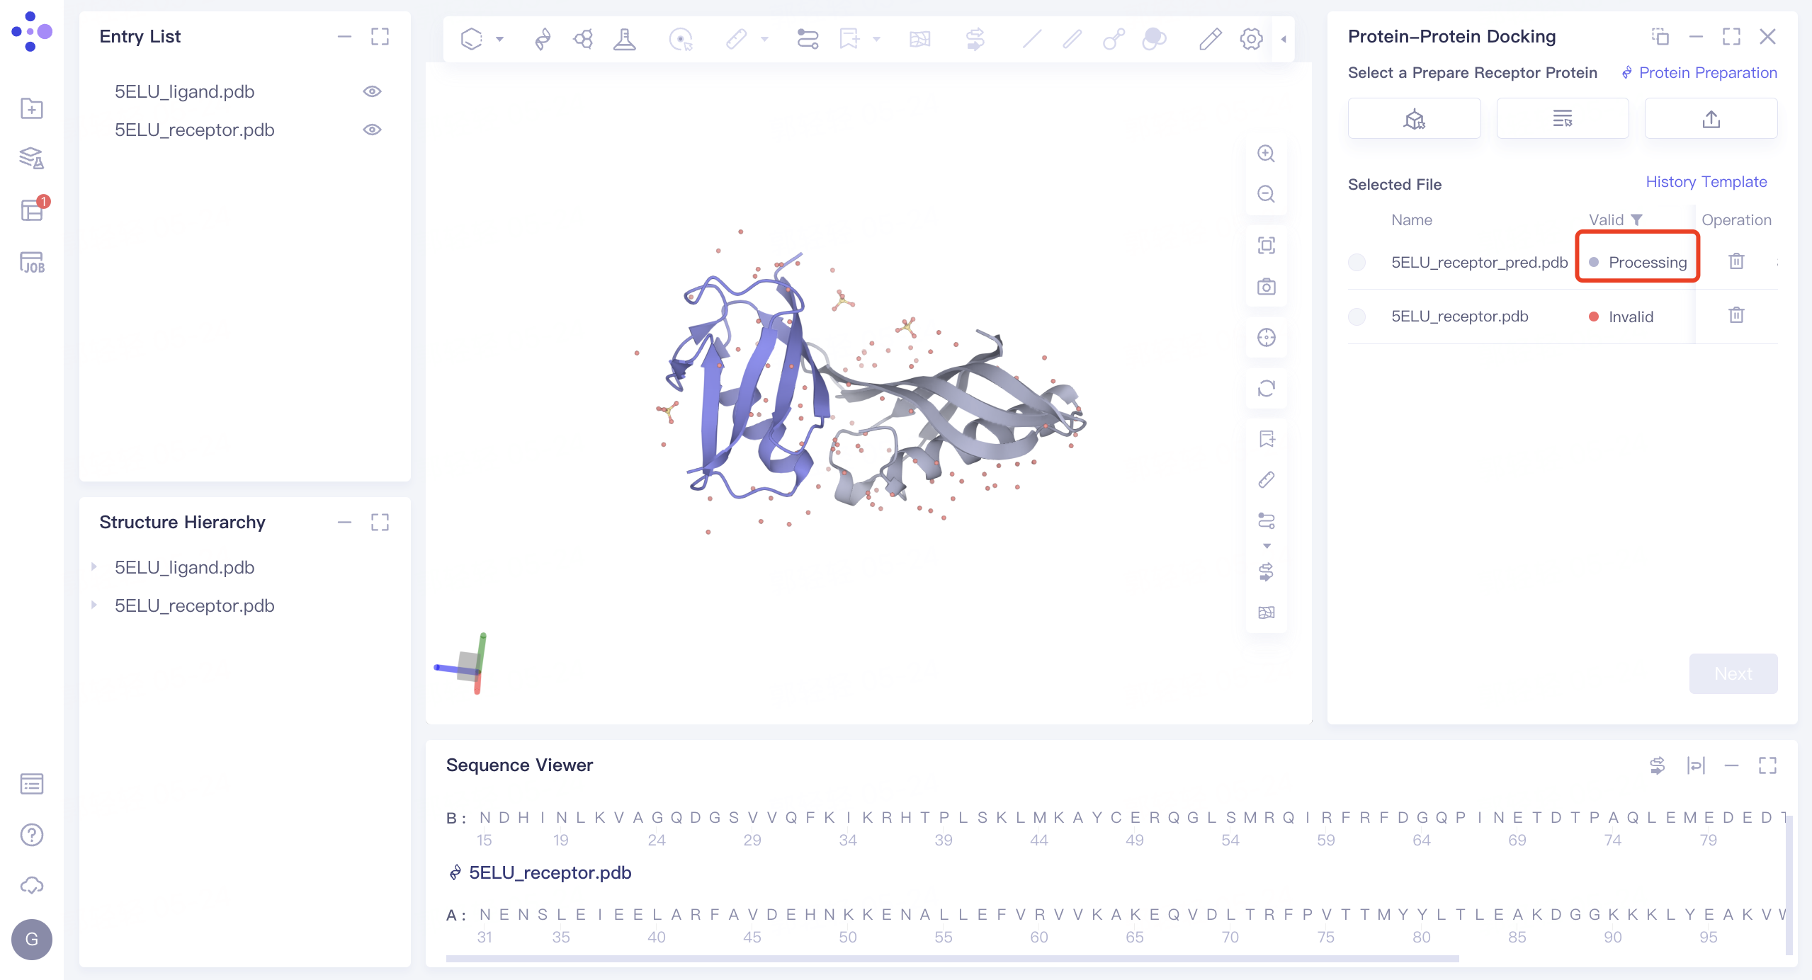Hide 5ELU_ligand.pdb with its eye toggle

373,91
